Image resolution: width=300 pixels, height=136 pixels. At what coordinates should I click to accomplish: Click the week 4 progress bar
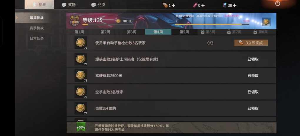[212, 24]
